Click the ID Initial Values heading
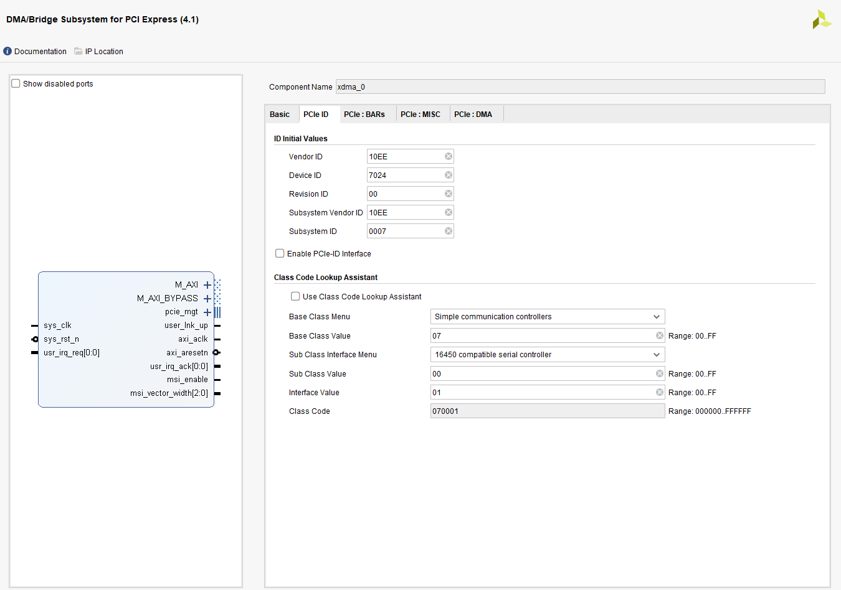Image resolution: width=841 pixels, height=590 pixels. click(x=301, y=139)
